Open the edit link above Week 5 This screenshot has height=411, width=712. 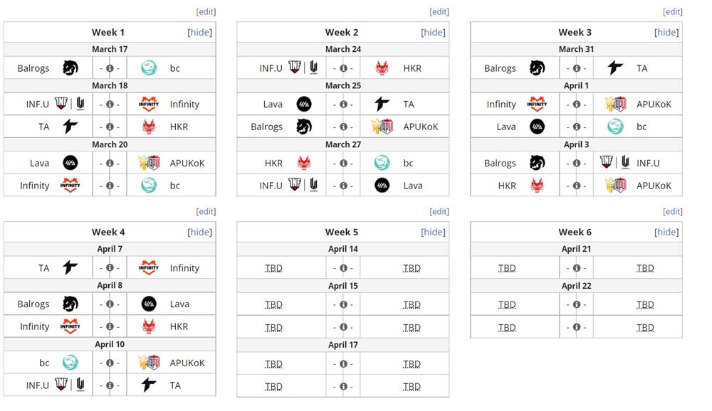tap(439, 211)
